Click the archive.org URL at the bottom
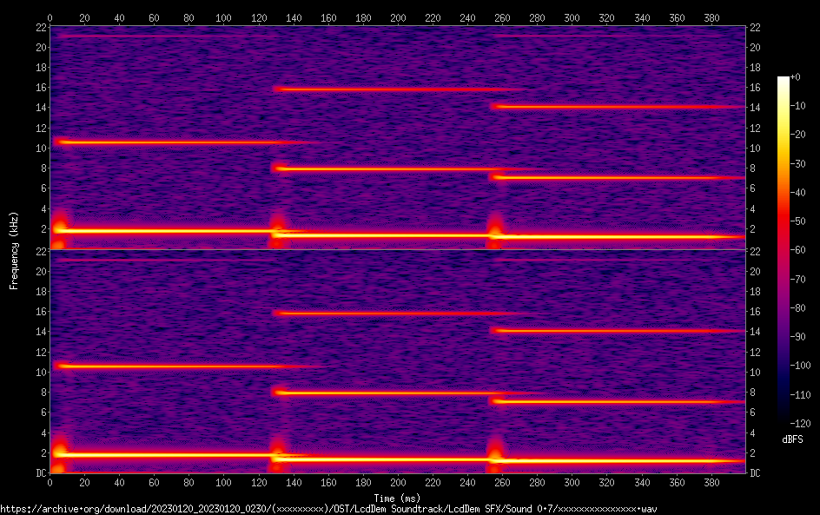 [x=328, y=508]
